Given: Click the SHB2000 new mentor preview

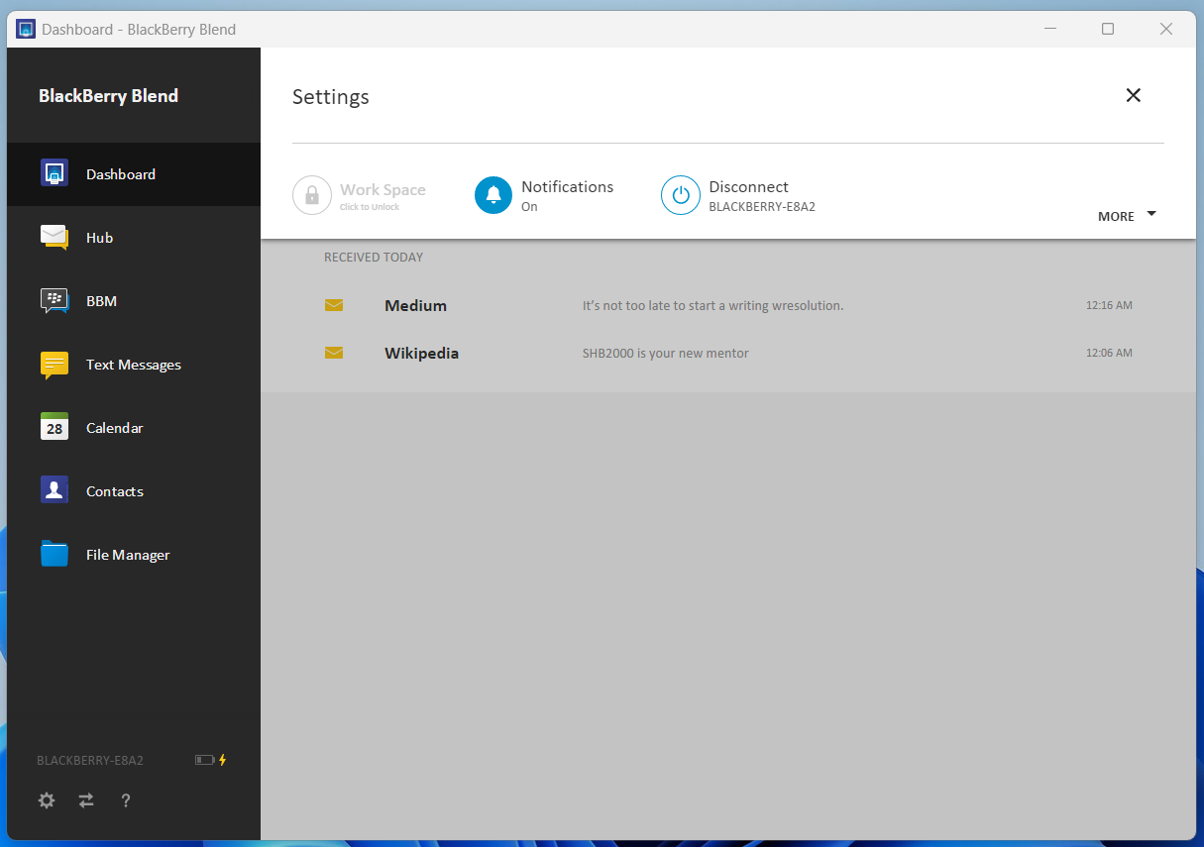Looking at the screenshot, I should [x=666, y=353].
